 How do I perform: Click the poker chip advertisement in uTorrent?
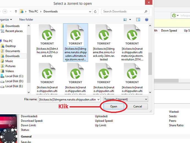9,129
